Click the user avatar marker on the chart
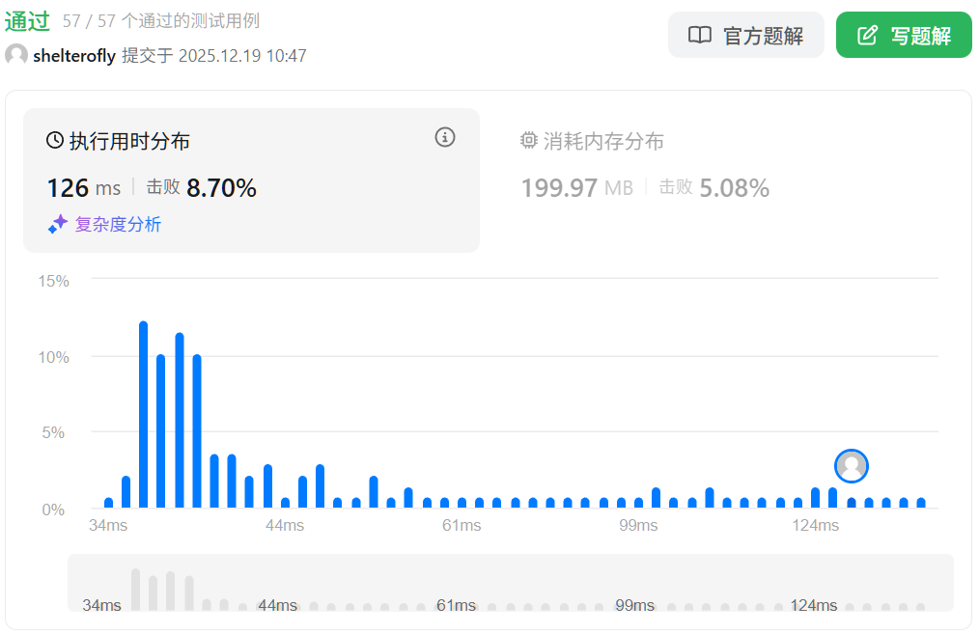Viewport: 979px width, 634px height. [852, 466]
